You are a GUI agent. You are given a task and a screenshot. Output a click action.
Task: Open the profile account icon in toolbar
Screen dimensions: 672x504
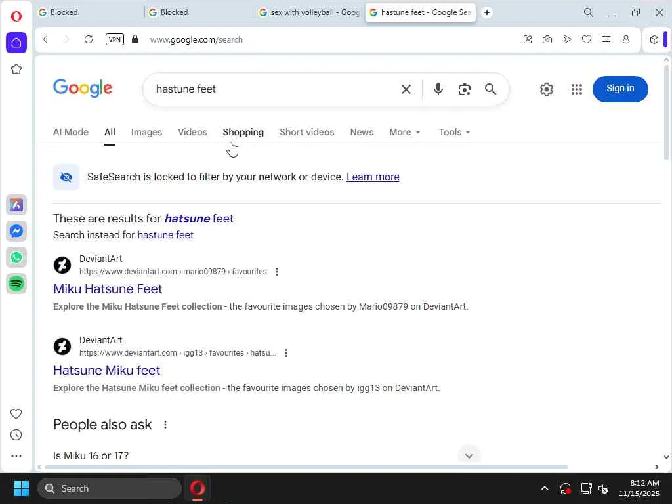pos(625,39)
